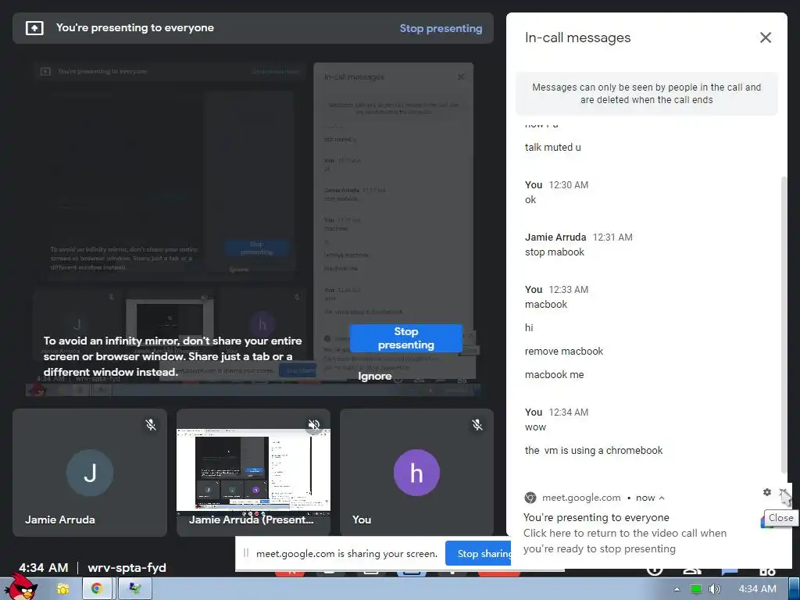Click the Stop presenting link in top banner
The image size is (800, 600).
441,29
